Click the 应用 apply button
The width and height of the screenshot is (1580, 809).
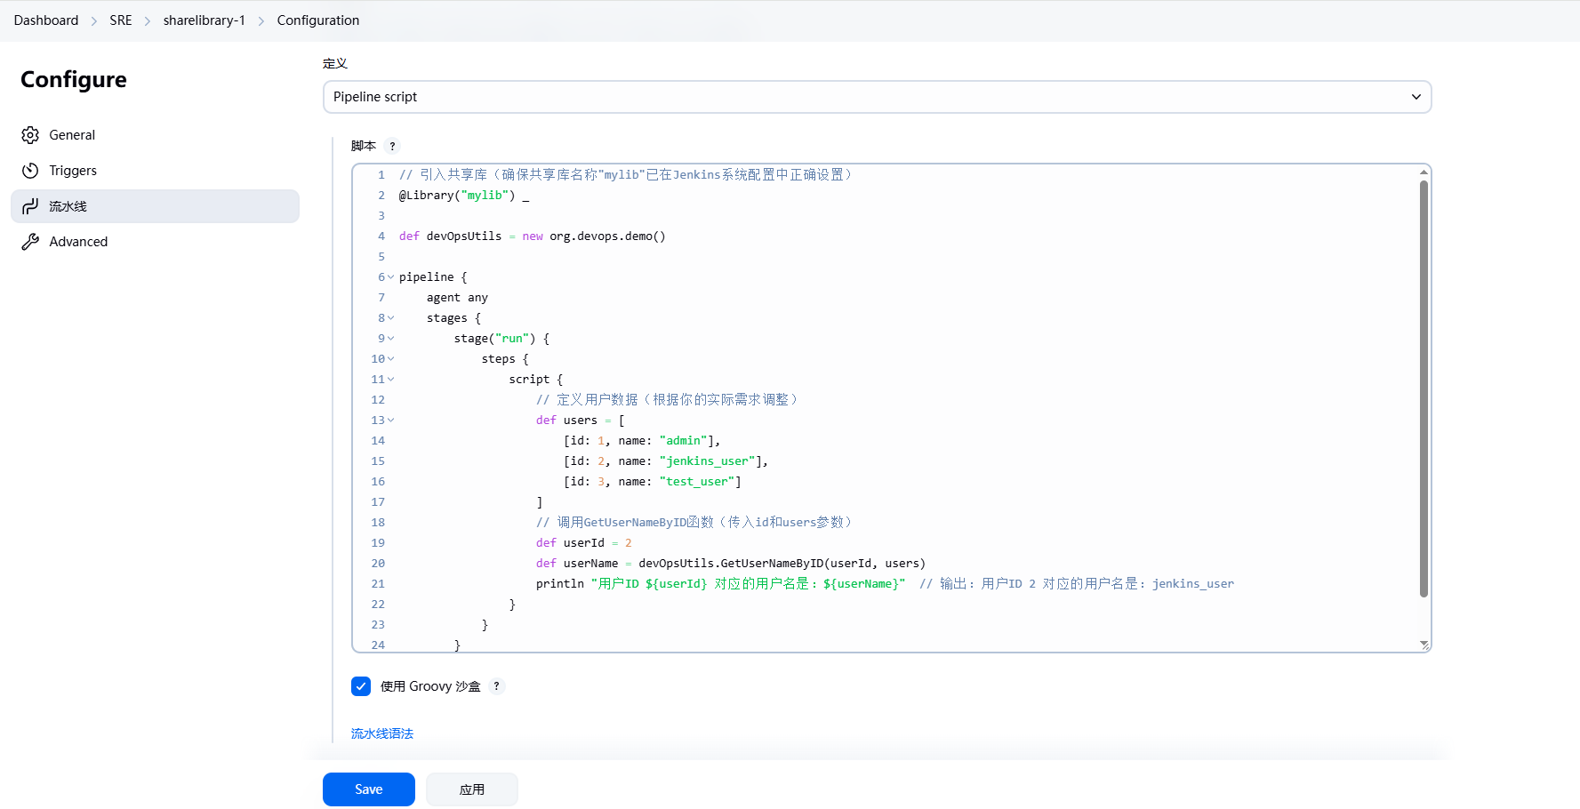[471, 789]
